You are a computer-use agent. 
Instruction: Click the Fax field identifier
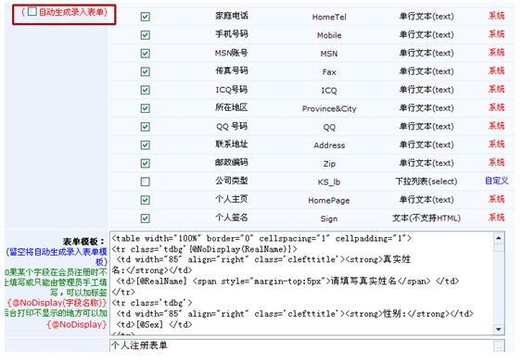[329, 72]
